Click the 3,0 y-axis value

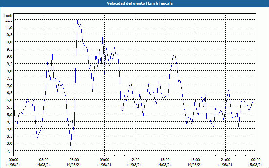coord(10,143)
